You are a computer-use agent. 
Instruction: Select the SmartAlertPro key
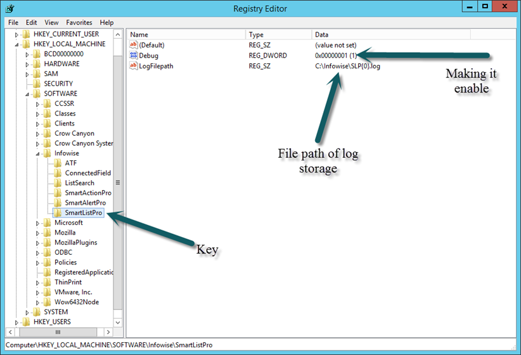pos(85,203)
